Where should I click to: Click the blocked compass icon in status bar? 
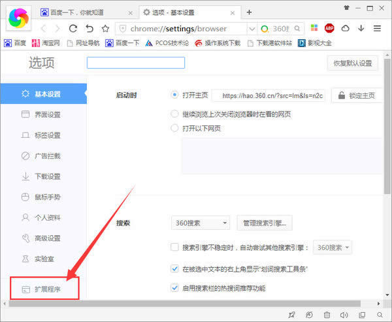[x=309, y=315]
